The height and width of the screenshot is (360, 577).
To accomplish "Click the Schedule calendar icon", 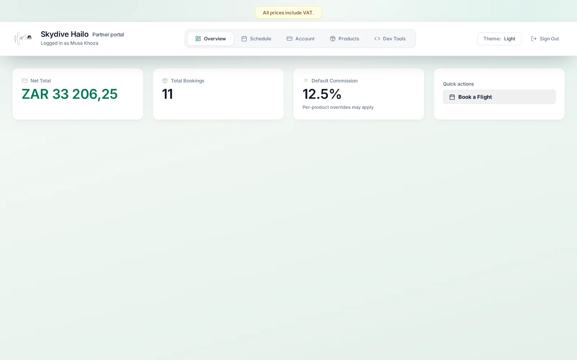I will click(244, 39).
